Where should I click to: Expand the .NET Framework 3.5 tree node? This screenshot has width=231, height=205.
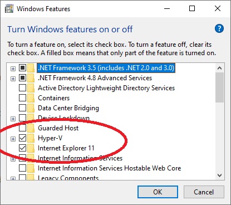(13, 69)
